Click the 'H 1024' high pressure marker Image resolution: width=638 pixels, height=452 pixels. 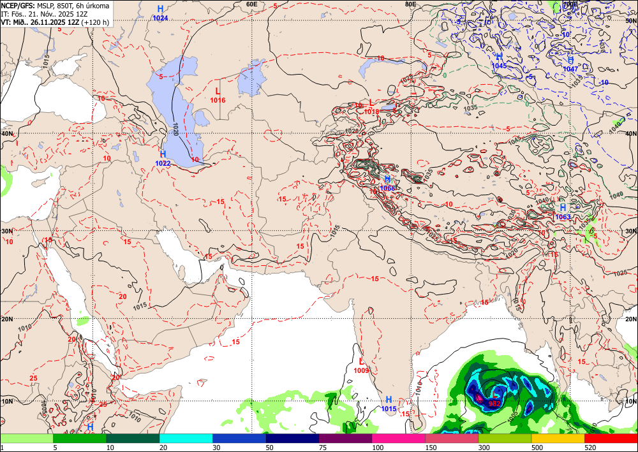(x=160, y=13)
